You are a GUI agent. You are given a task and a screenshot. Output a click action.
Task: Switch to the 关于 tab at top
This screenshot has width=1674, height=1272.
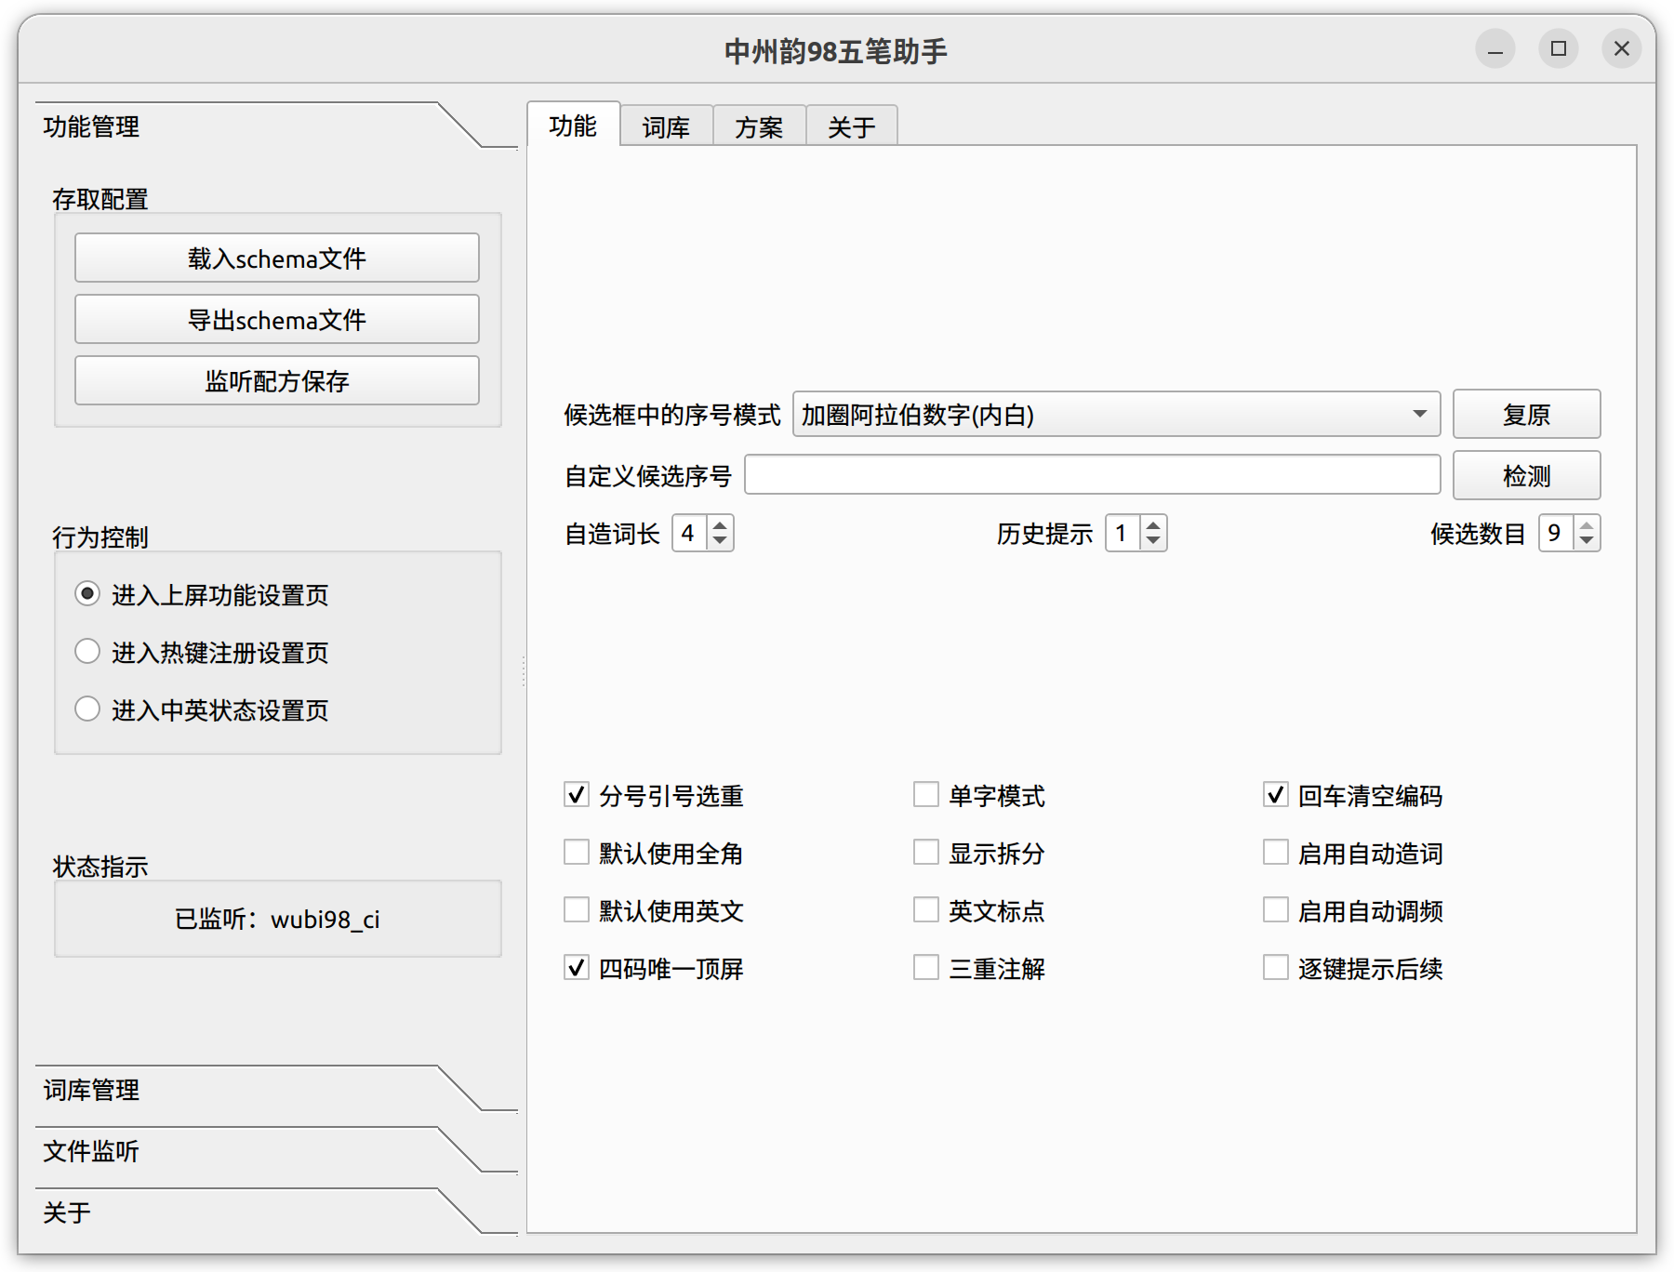tap(851, 126)
